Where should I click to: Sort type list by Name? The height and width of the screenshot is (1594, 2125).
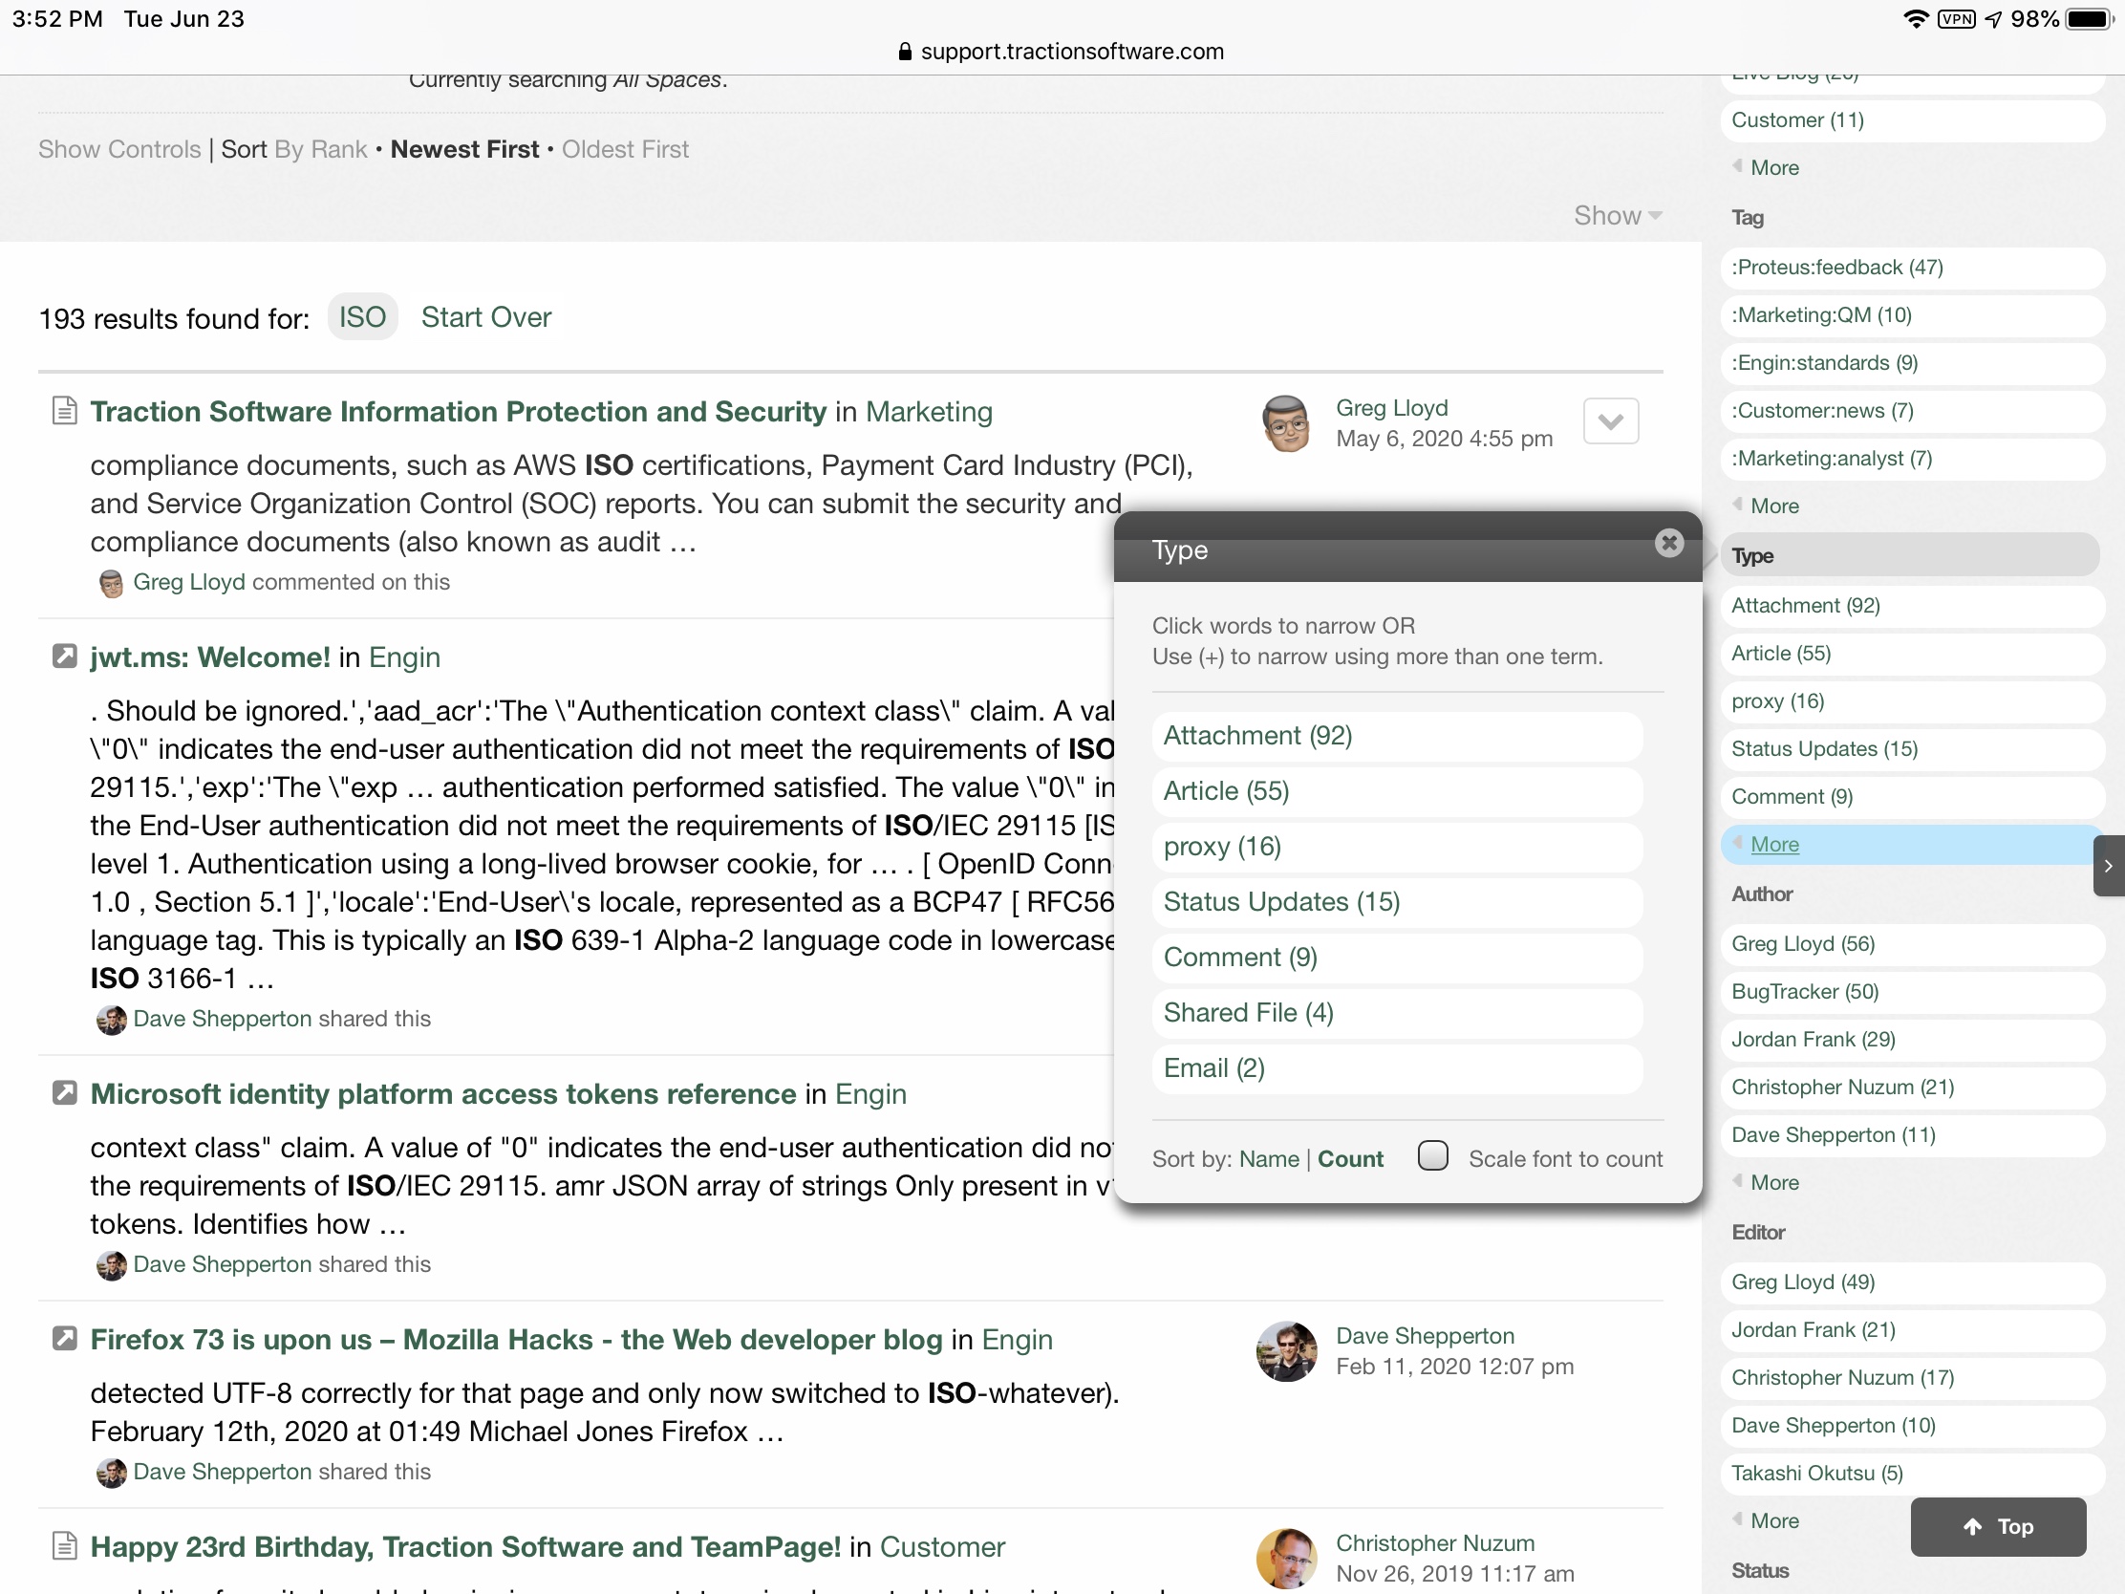click(1268, 1159)
